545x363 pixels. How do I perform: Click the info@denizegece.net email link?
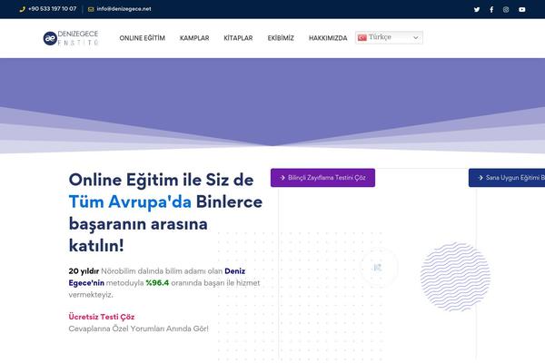tap(124, 9)
